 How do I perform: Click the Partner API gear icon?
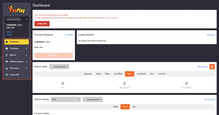[7, 75]
